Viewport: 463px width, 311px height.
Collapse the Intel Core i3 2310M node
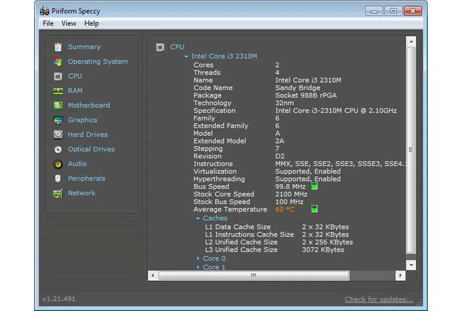(x=186, y=56)
